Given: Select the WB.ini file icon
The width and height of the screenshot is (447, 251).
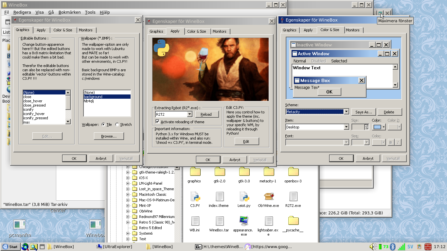Looking at the screenshot, I should (x=195, y=221).
